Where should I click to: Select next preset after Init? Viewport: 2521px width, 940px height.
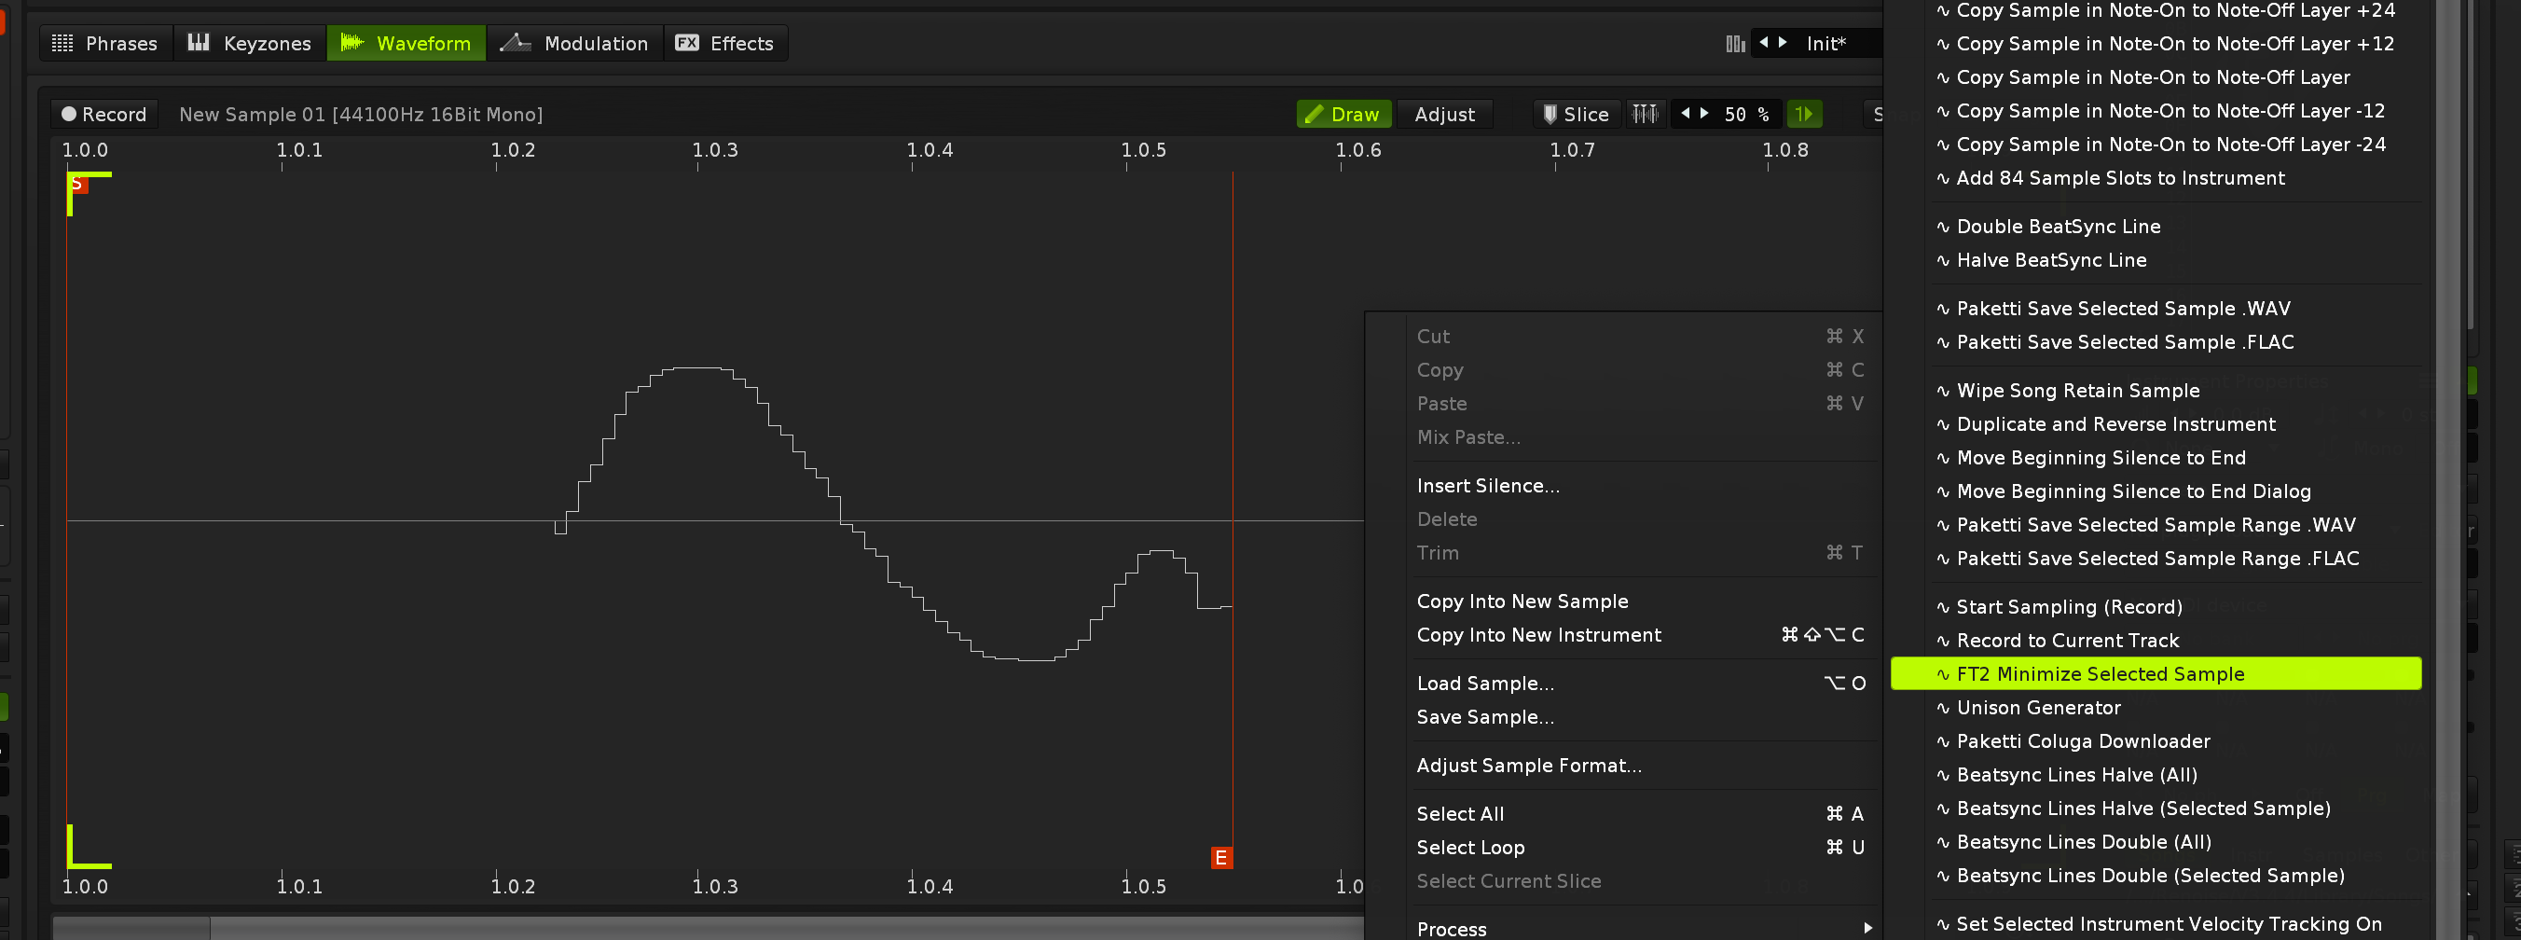pos(1784,43)
